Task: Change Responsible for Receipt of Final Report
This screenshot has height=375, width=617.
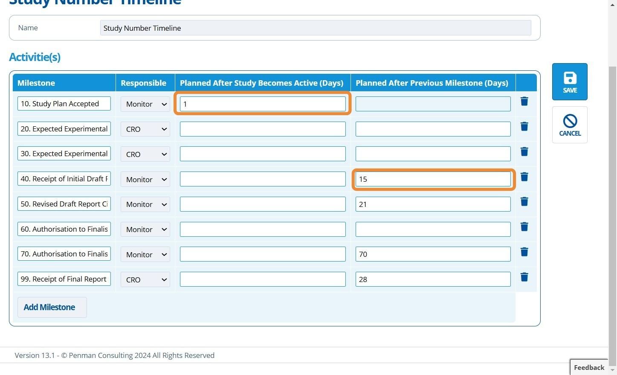Action: point(145,280)
